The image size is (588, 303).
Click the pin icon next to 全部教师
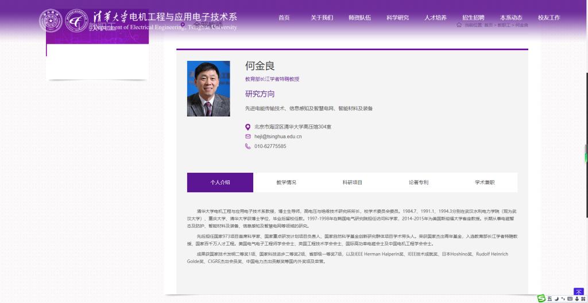coord(183,25)
